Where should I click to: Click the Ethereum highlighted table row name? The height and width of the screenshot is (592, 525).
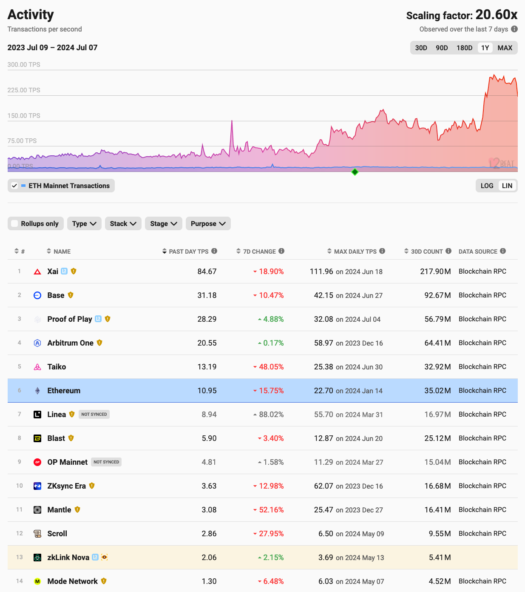tap(64, 391)
